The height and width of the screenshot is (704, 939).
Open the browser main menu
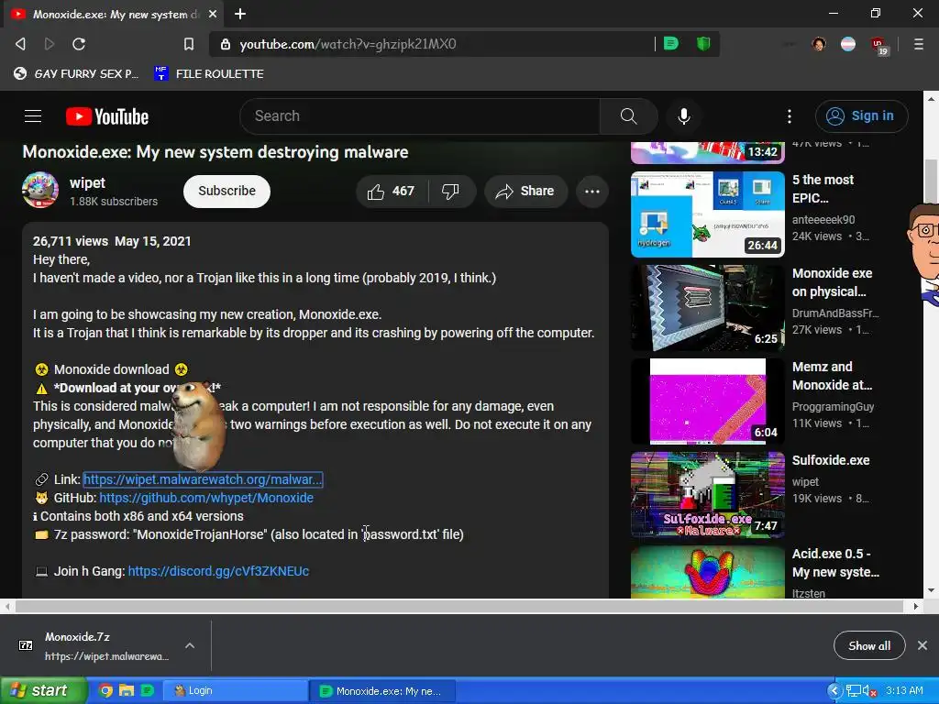[x=918, y=44]
